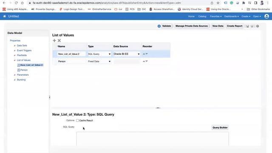Click the browser home button
The width and height of the screenshot is (272, 153).
click(22, 3)
